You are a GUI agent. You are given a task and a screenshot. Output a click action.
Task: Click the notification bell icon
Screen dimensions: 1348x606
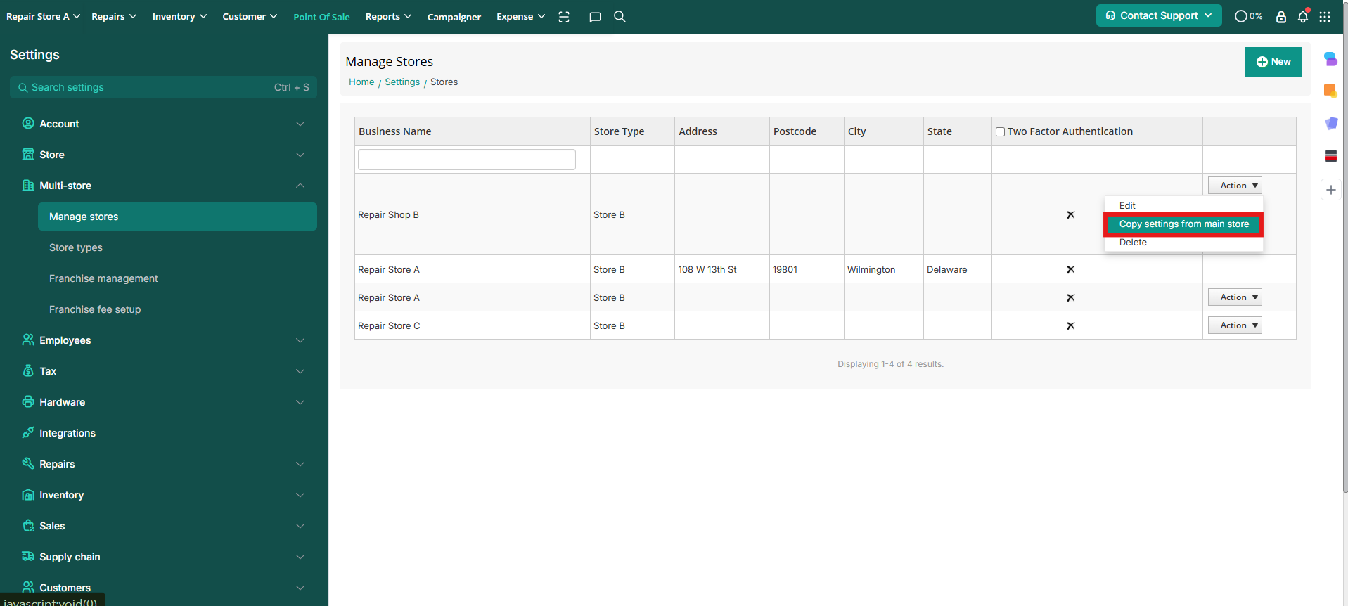(x=1302, y=17)
